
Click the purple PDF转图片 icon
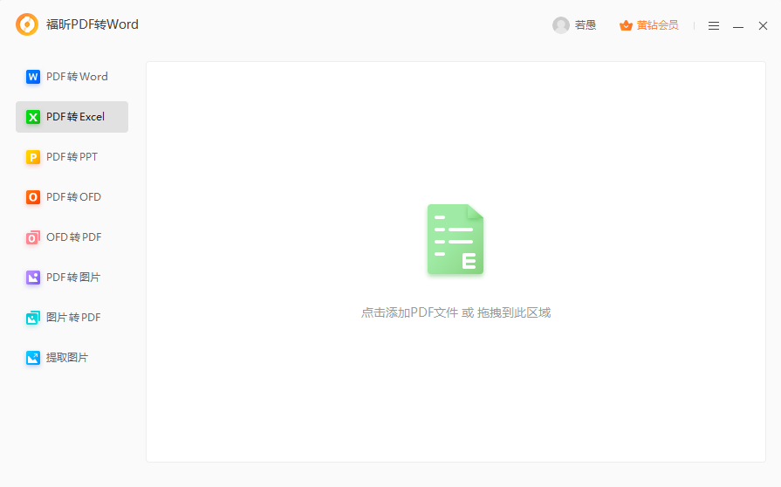[33, 278]
